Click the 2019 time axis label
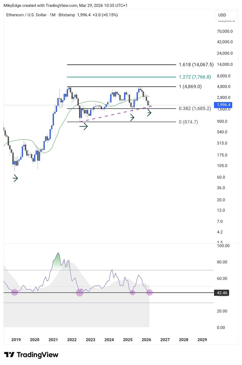 (x=16, y=340)
